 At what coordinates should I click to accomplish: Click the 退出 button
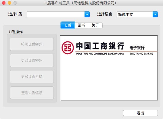click(140, 113)
